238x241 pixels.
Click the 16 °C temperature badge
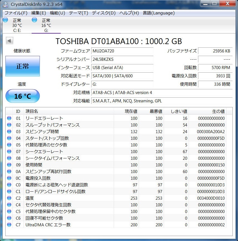tap(22, 96)
